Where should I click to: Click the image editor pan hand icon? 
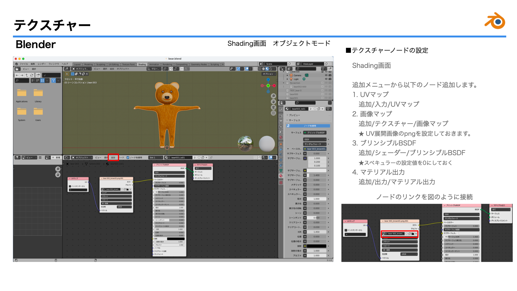tap(58, 175)
